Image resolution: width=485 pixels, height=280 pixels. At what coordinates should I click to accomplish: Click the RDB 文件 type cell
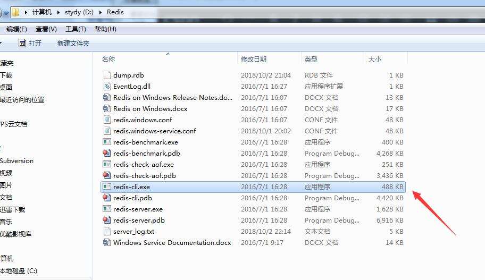click(319, 75)
